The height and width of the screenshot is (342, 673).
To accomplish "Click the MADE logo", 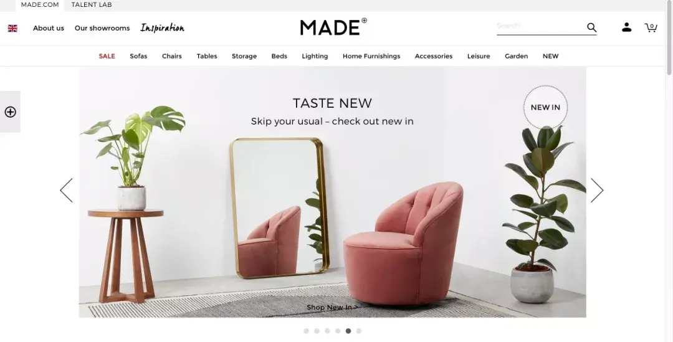I will click(333, 27).
